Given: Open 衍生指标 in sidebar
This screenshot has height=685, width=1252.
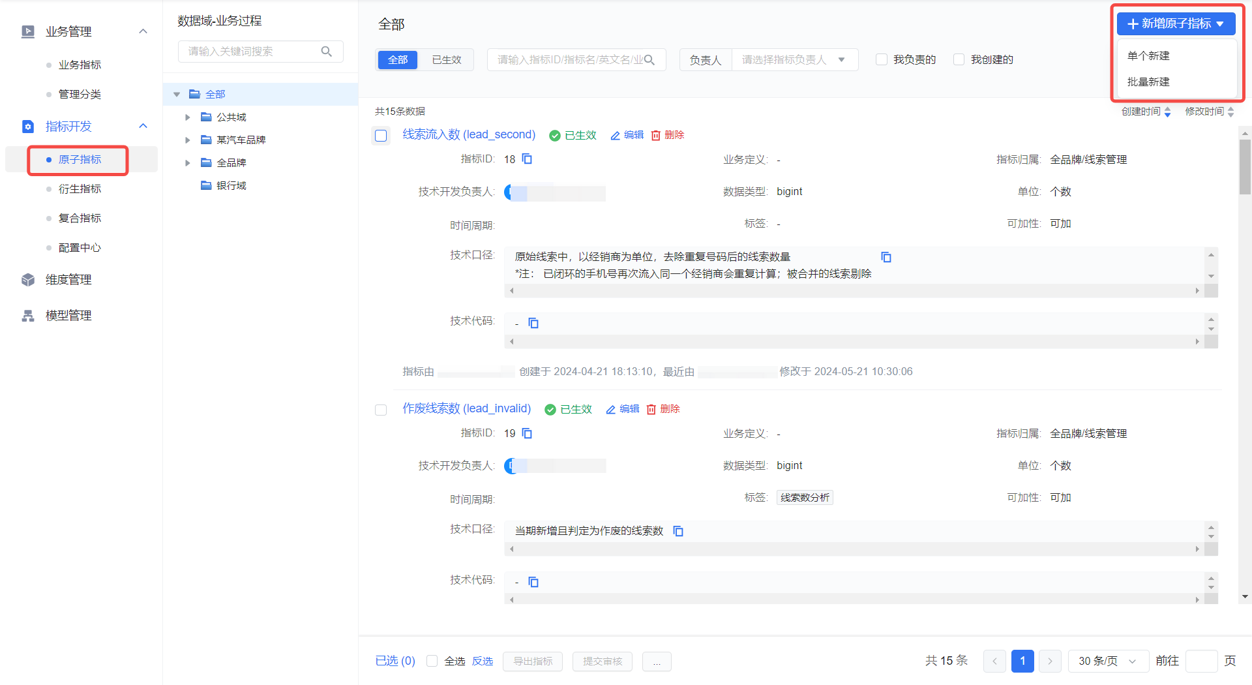Looking at the screenshot, I should (x=80, y=189).
